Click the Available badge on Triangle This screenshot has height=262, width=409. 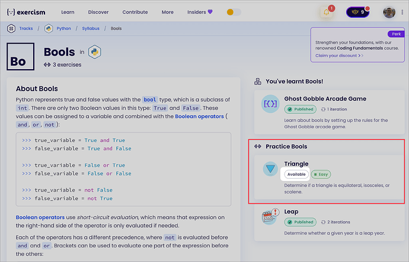pos(296,174)
